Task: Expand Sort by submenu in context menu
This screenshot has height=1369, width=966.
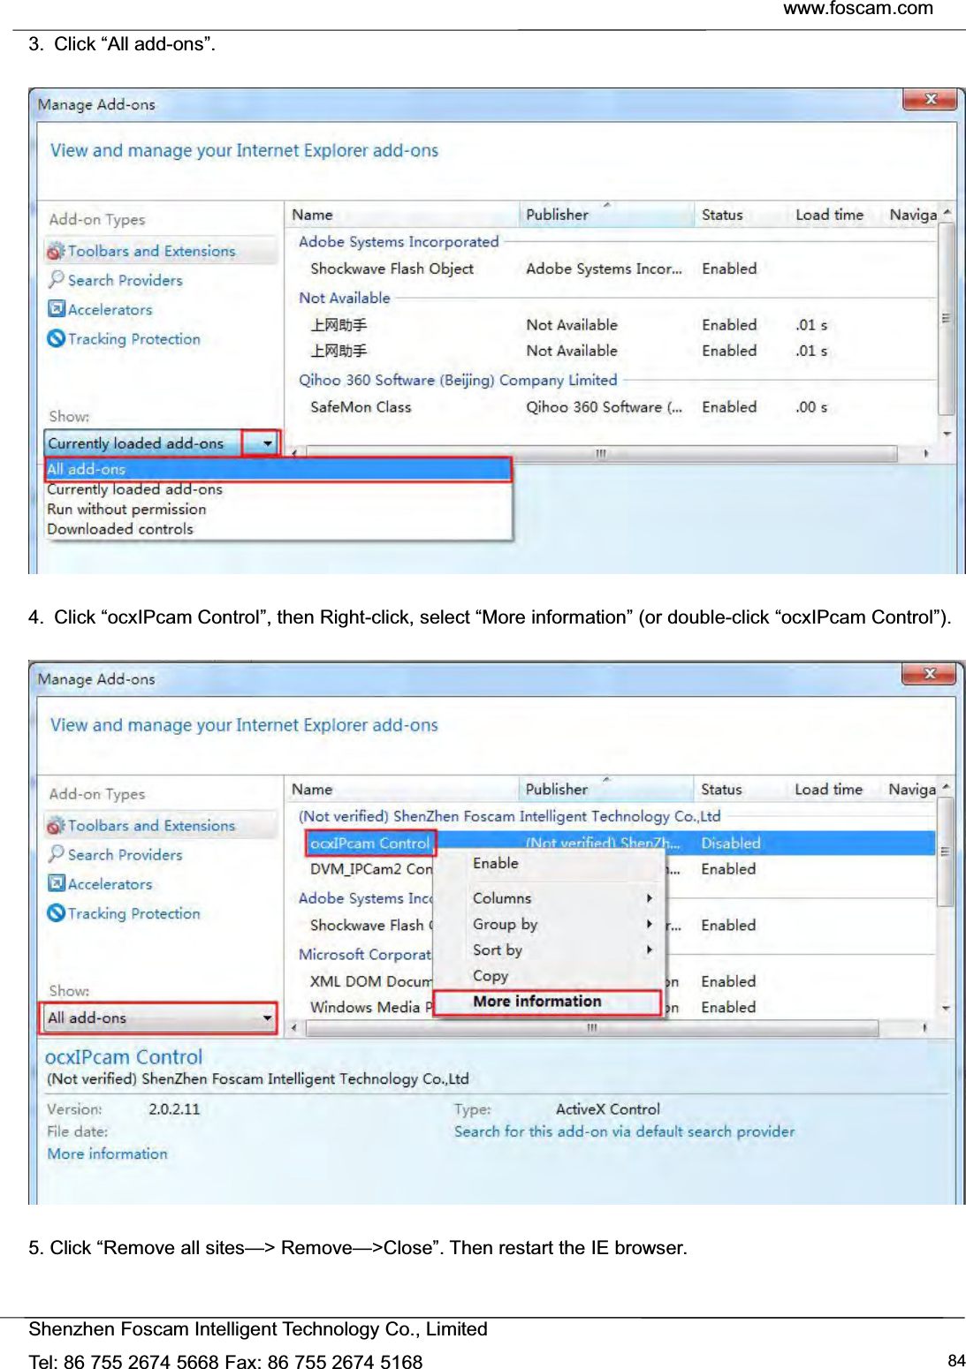Action: point(549,950)
